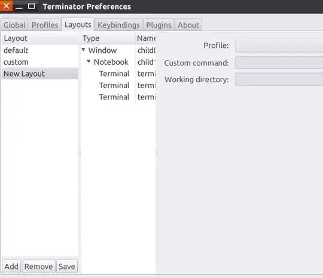Open the Profile combo box
This screenshot has width=323, height=278.
click(x=279, y=45)
